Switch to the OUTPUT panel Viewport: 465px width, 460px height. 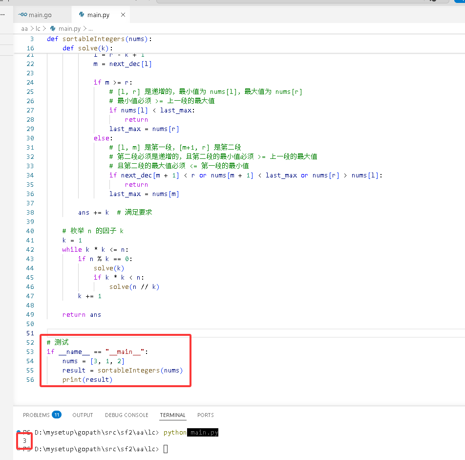click(83, 415)
